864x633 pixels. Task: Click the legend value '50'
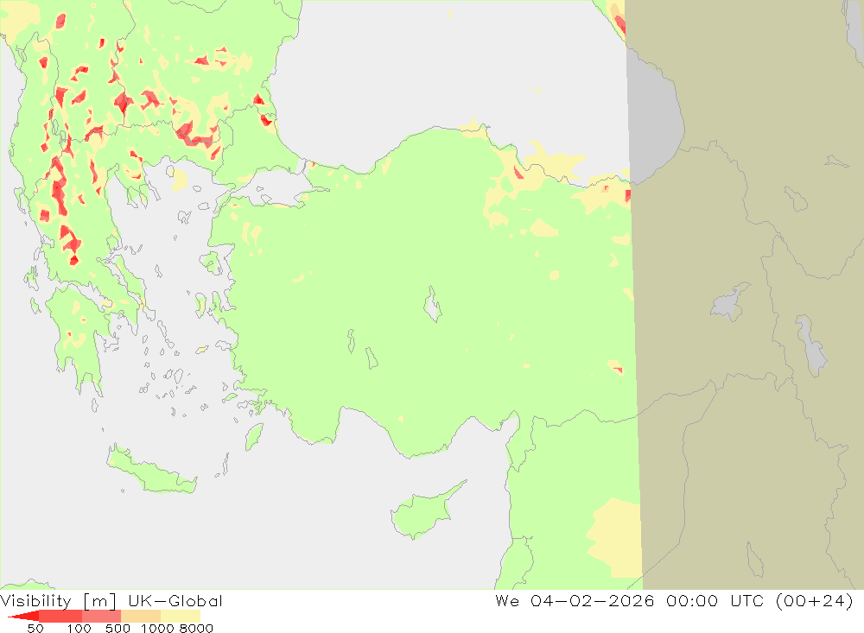pyautogui.click(x=35, y=628)
